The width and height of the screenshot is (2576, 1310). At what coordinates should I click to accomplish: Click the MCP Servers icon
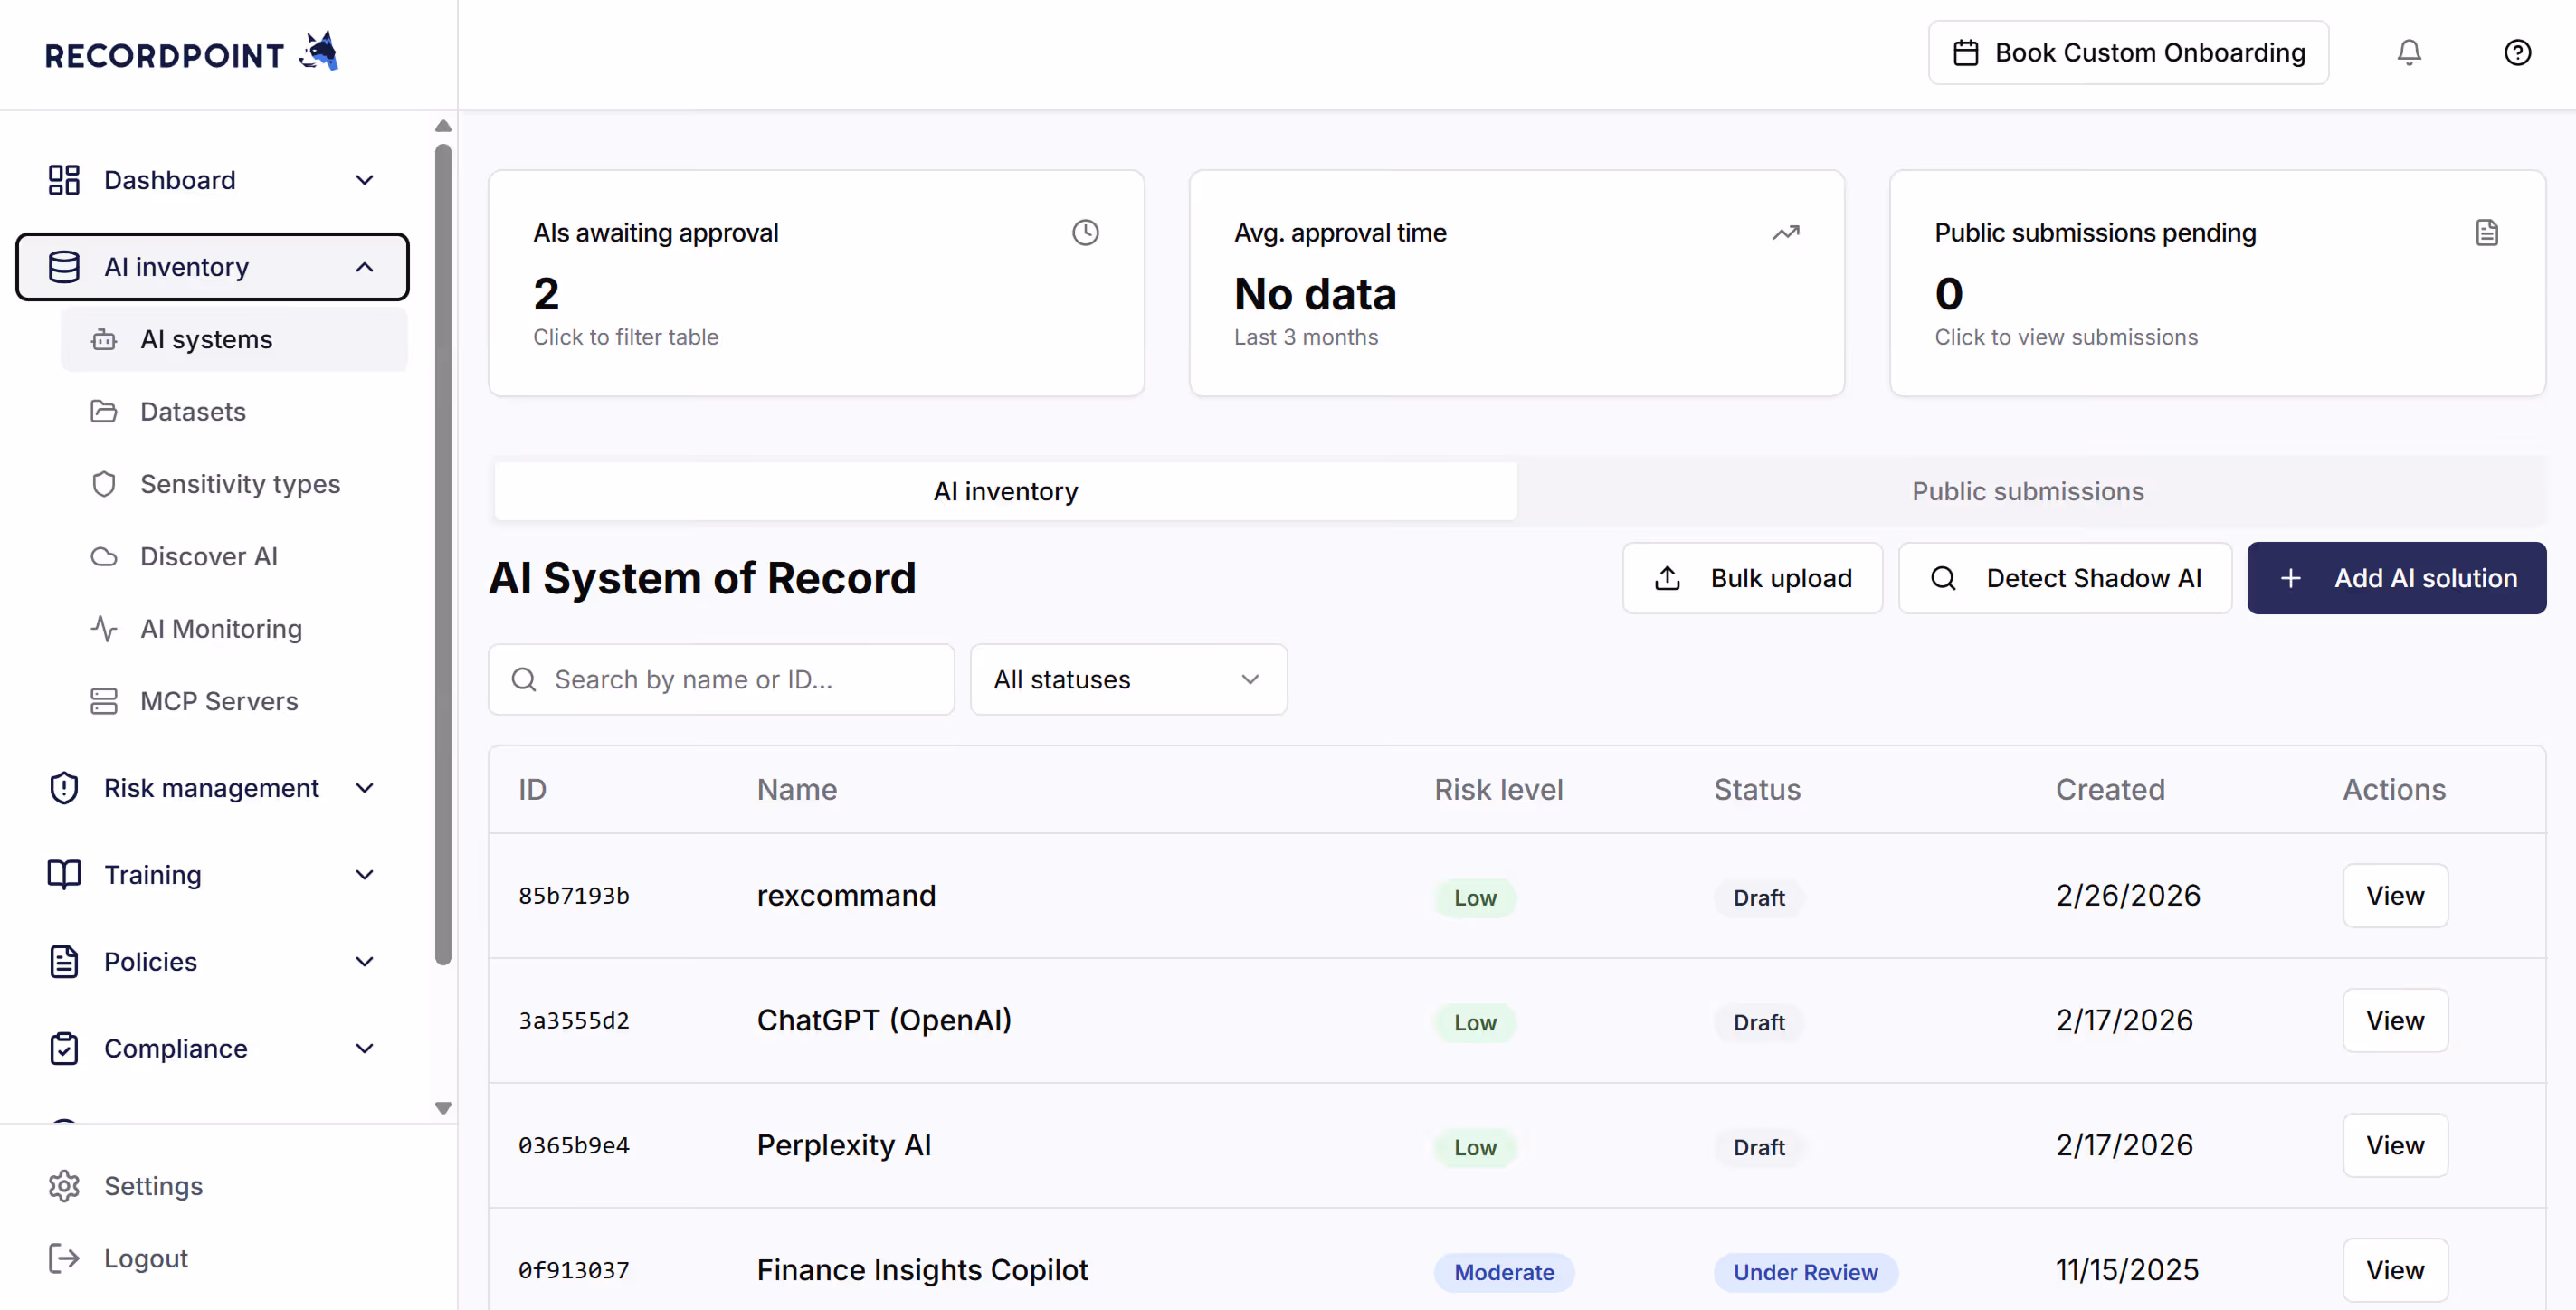[x=105, y=701]
